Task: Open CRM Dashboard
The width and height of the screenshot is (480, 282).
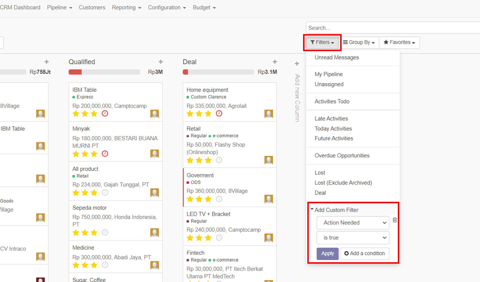Action: pyautogui.click(x=20, y=8)
